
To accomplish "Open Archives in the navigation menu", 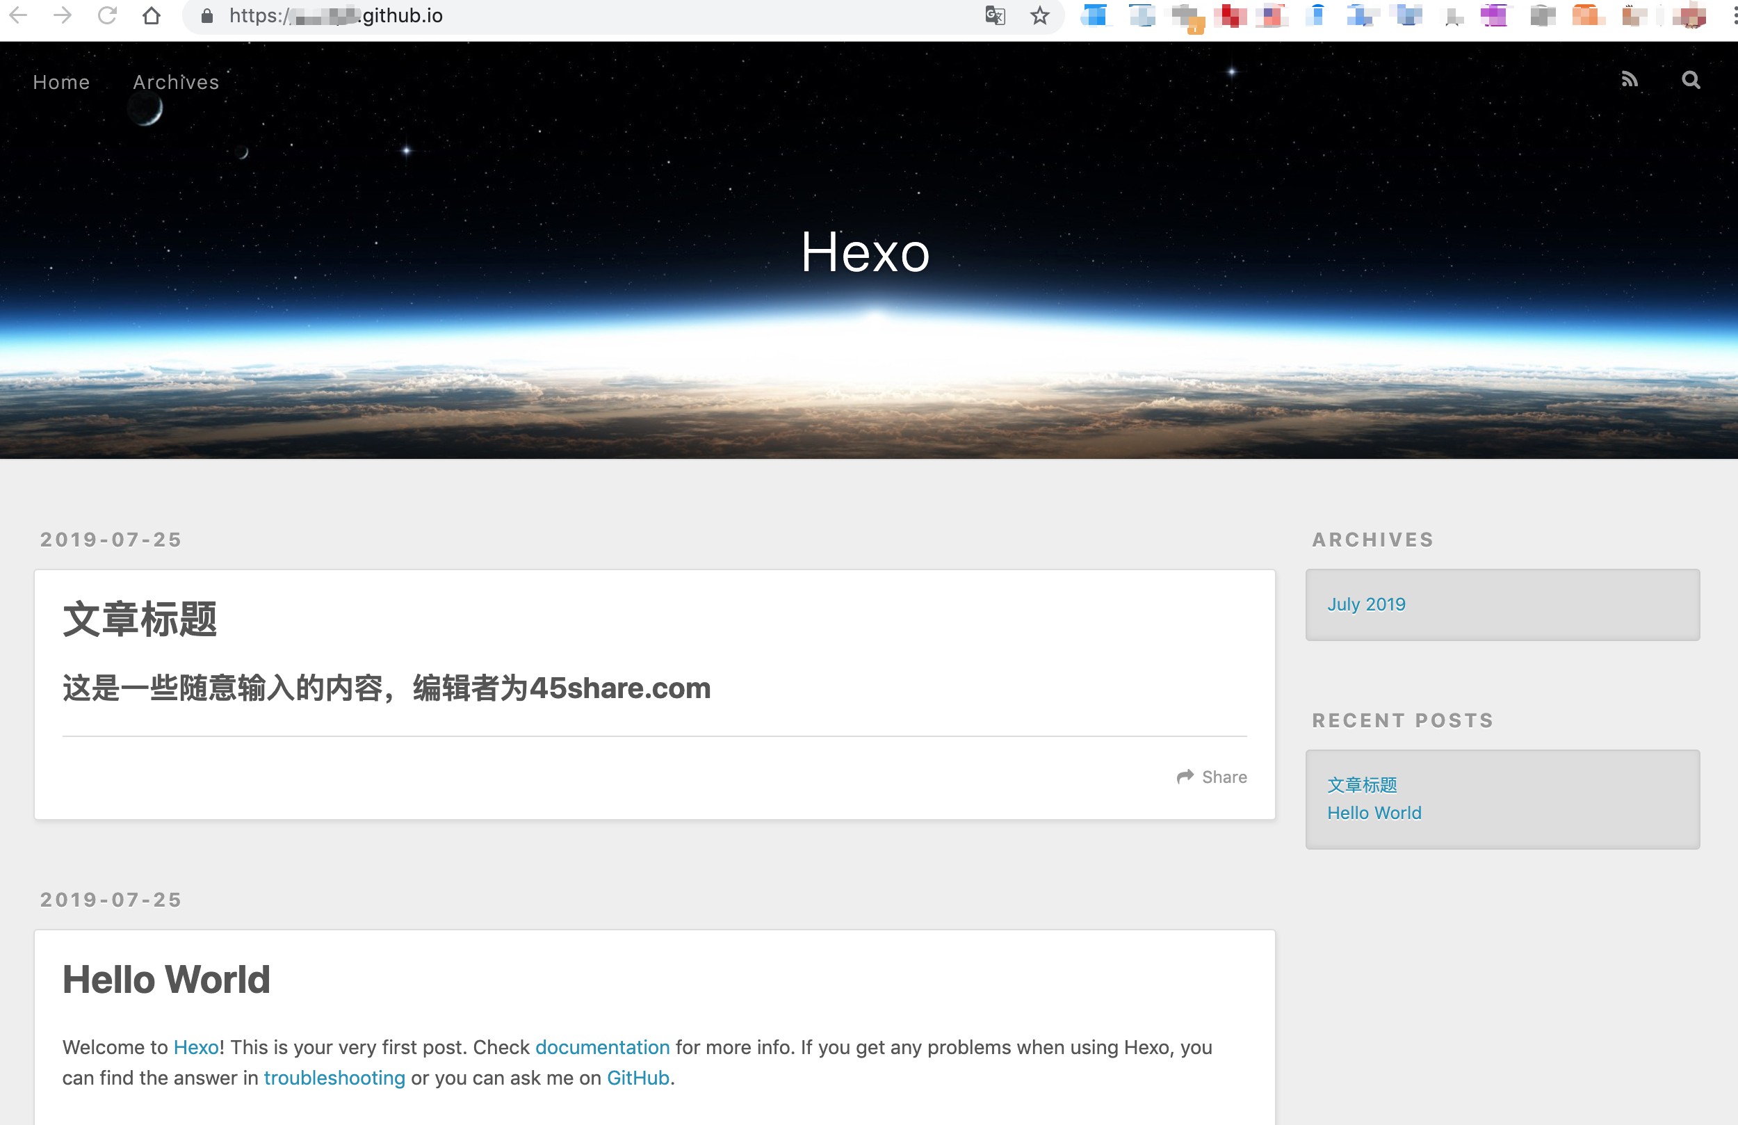I will pyautogui.click(x=176, y=82).
